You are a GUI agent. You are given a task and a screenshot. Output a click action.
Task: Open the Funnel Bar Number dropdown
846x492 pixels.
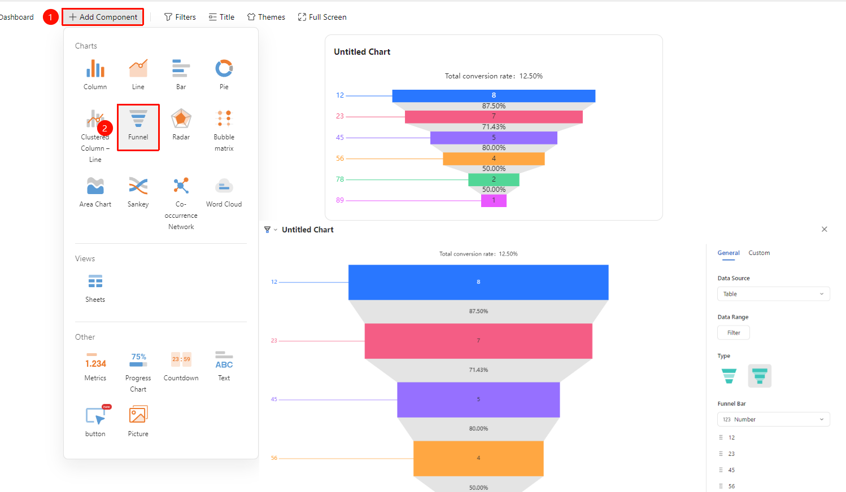tap(773, 419)
